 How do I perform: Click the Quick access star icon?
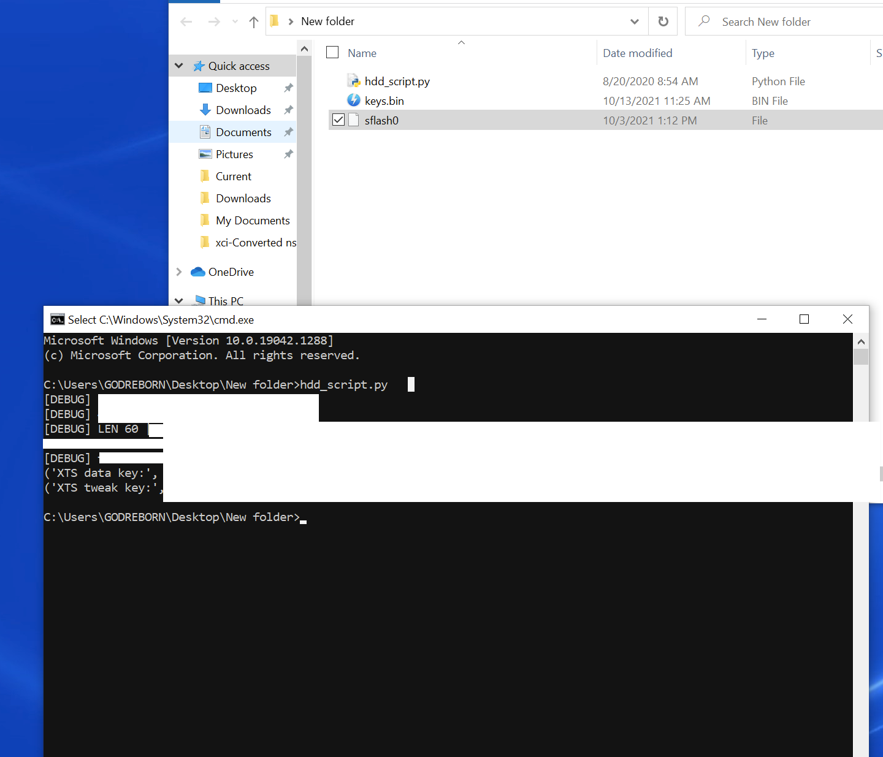199,66
